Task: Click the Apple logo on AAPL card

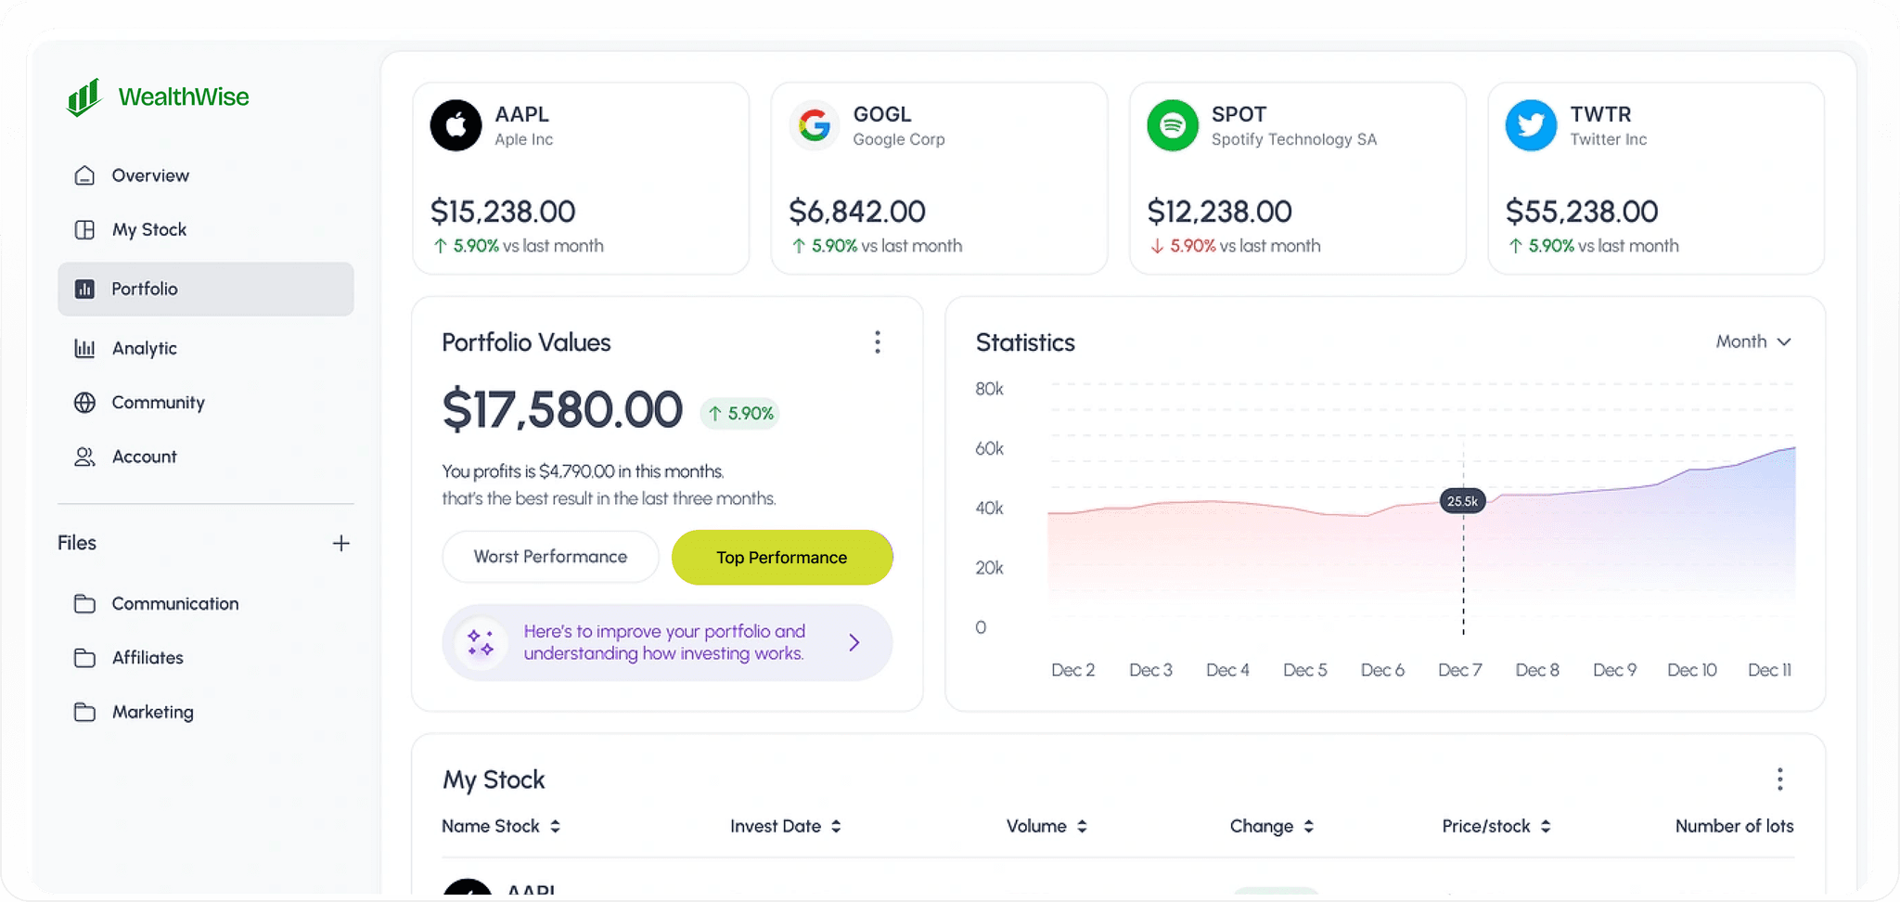Action: (456, 125)
